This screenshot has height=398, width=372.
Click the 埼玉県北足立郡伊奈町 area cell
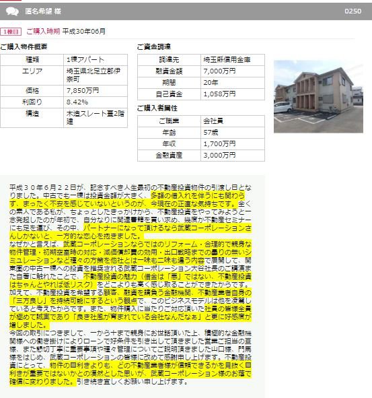(x=96, y=75)
